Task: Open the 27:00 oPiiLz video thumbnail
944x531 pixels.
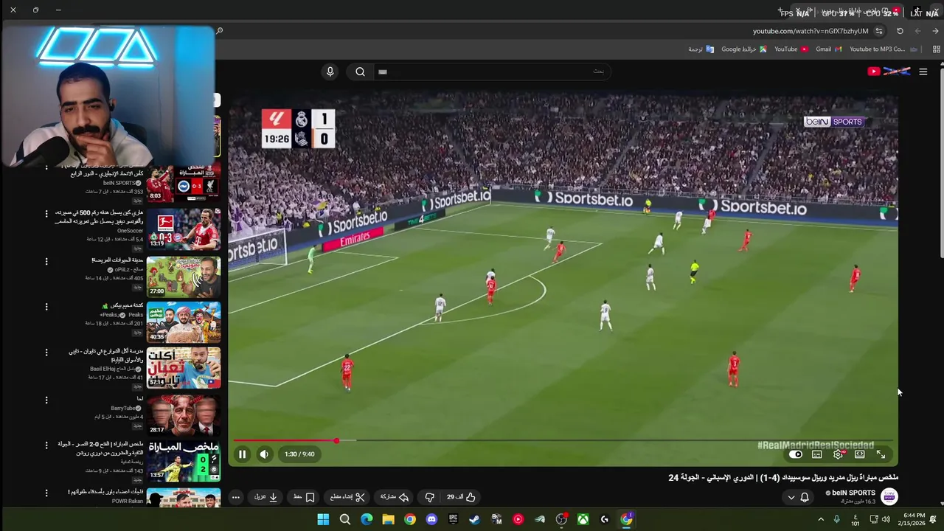Action: tap(183, 276)
